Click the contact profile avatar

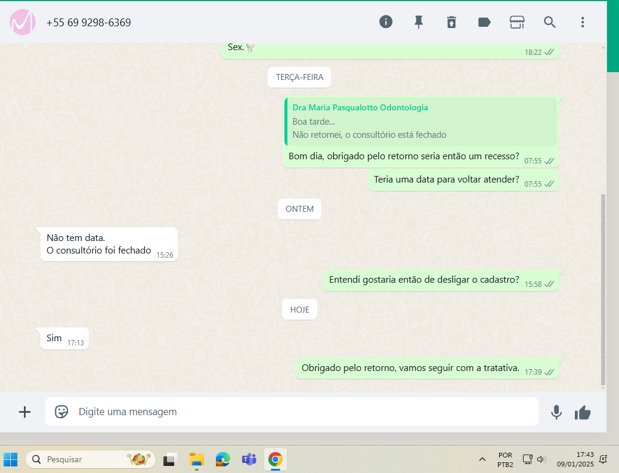[x=23, y=22]
